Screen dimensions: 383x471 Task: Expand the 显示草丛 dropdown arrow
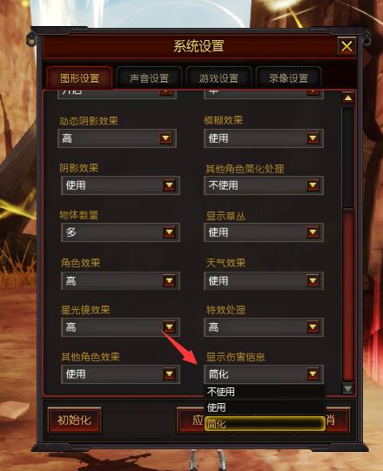click(312, 232)
